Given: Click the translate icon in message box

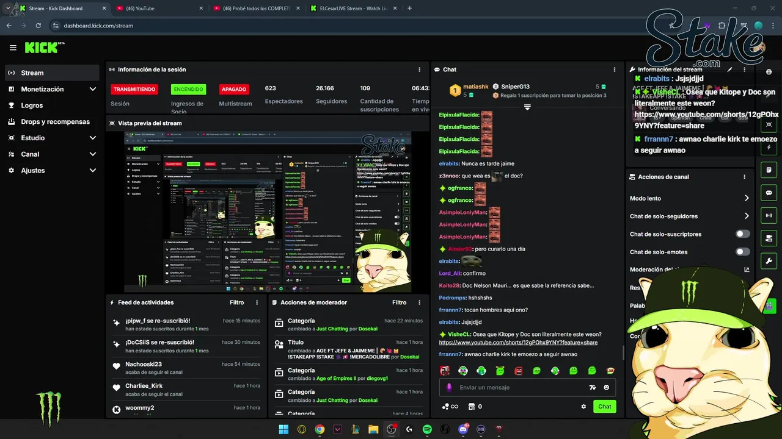Looking at the screenshot, I should 592,387.
